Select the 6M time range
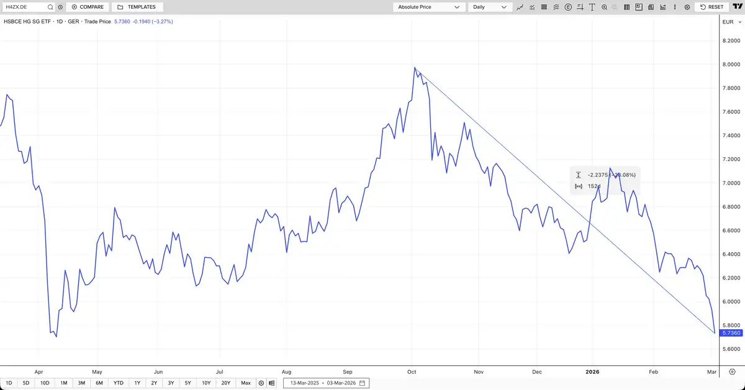The height and width of the screenshot is (390, 745). (99, 383)
